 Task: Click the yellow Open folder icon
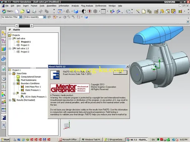tap(22, 11)
